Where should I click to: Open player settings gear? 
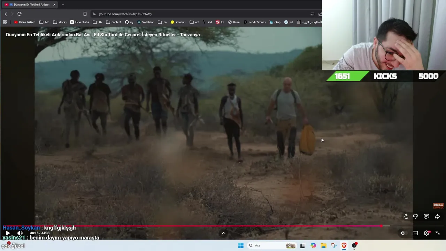point(426,233)
